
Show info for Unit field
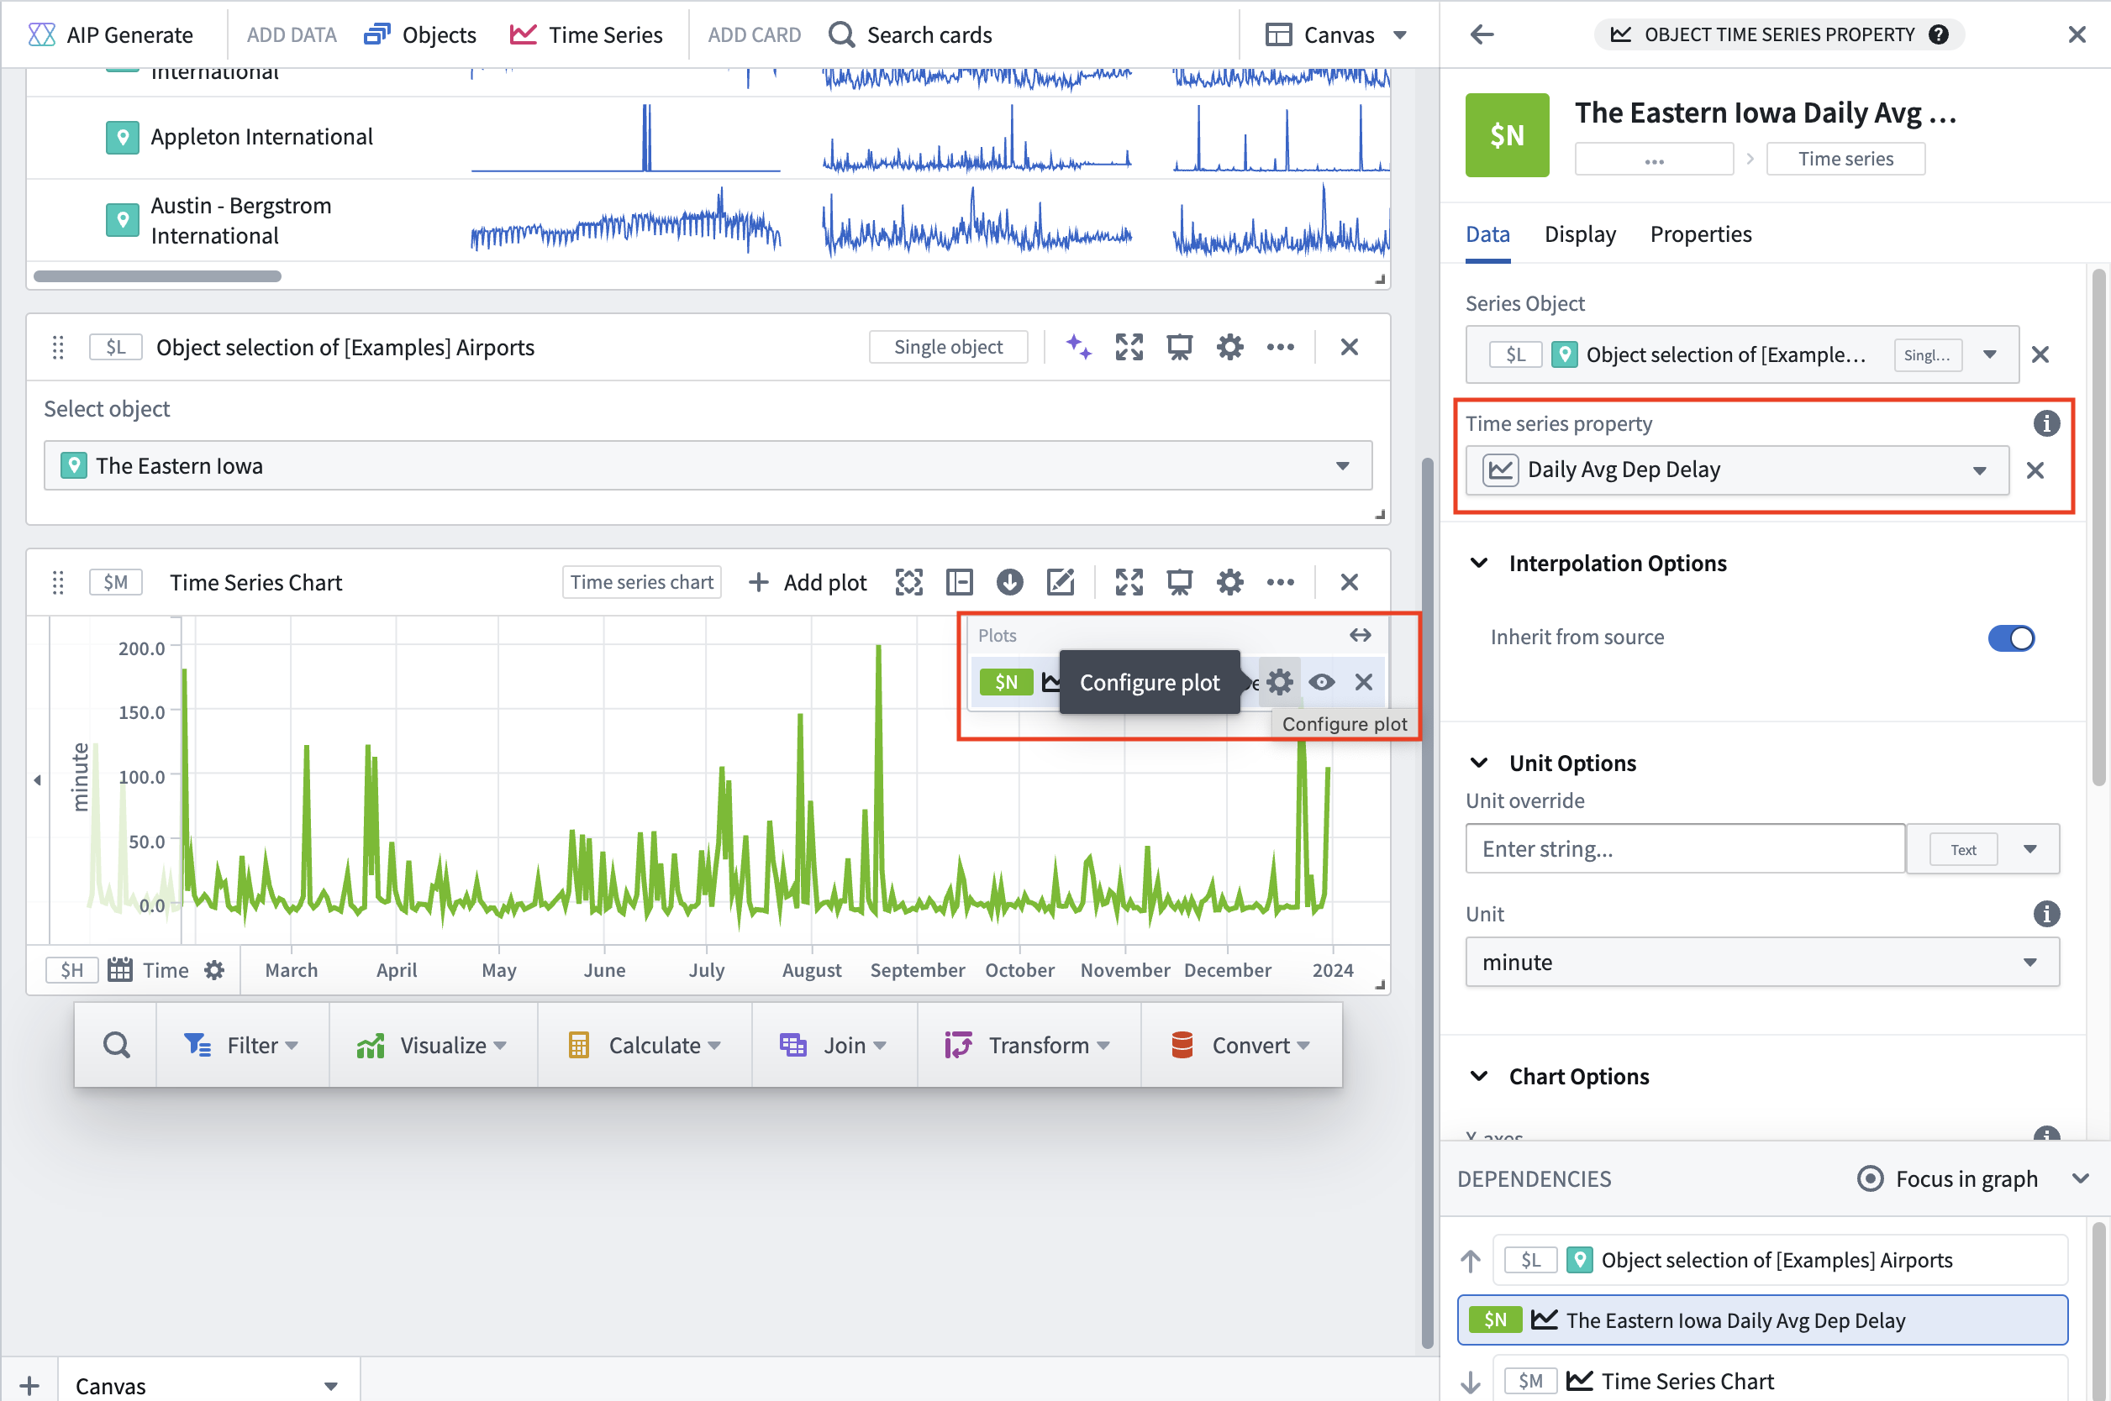point(2045,914)
